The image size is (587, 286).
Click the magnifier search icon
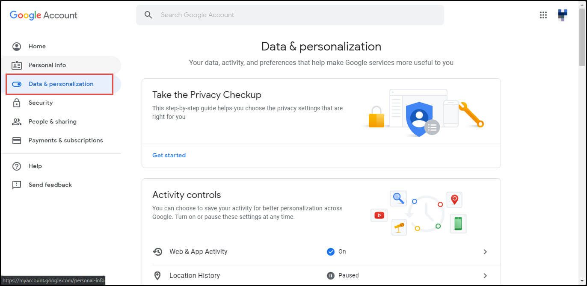148,15
